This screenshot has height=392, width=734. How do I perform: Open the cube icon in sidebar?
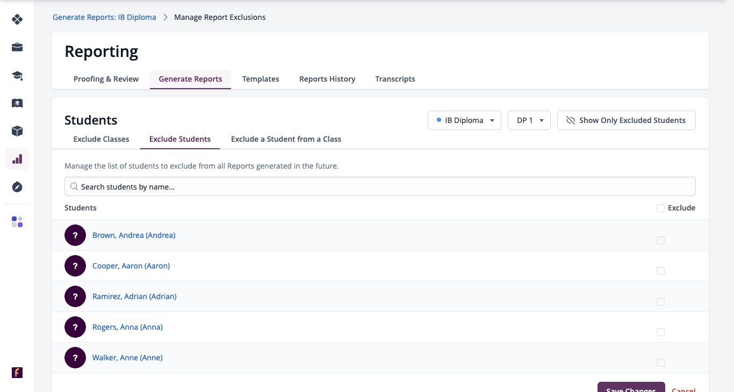click(17, 131)
